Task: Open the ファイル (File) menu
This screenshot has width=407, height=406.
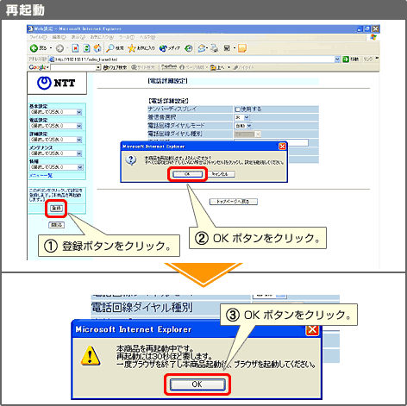Action: (x=38, y=37)
